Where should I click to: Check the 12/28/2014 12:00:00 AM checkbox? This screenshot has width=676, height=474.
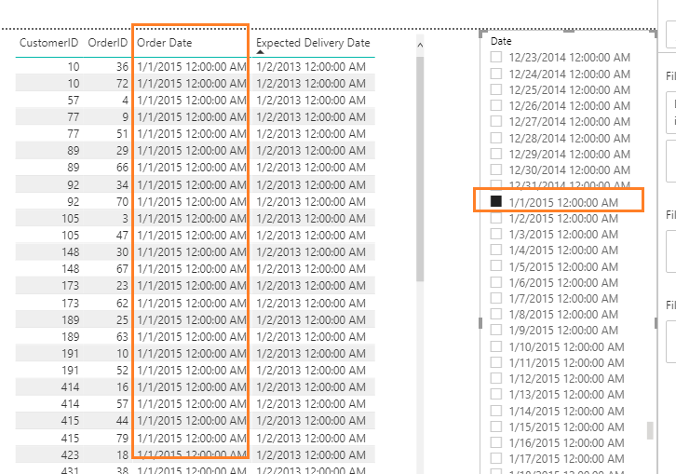[495, 138]
